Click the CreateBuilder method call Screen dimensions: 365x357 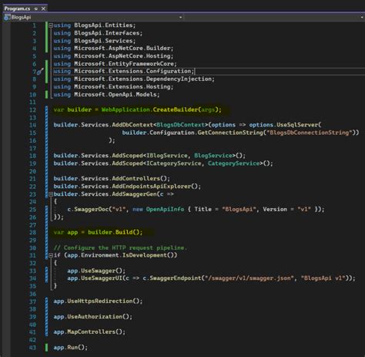click(176, 109)
